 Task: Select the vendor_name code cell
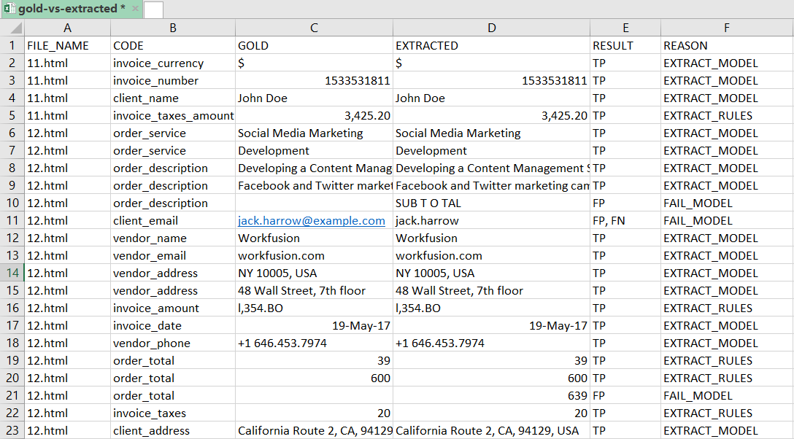[x=173, y=238]
